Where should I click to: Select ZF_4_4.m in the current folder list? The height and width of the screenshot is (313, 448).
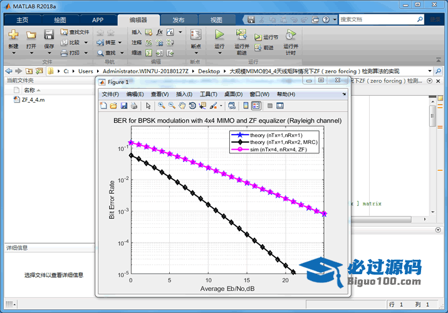33,100
